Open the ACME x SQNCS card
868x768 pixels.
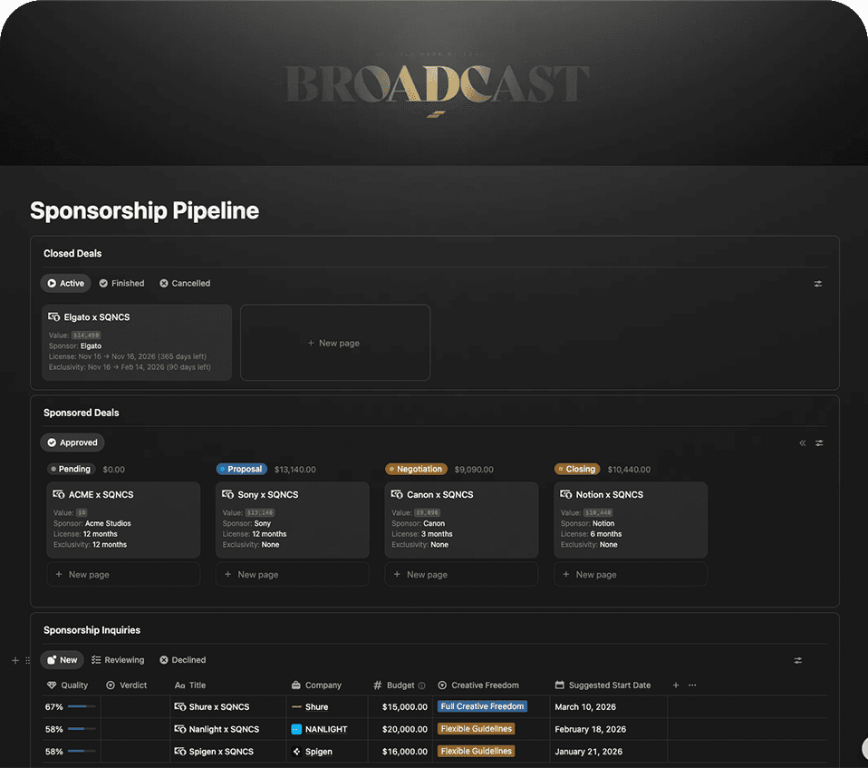pos(123,520)
